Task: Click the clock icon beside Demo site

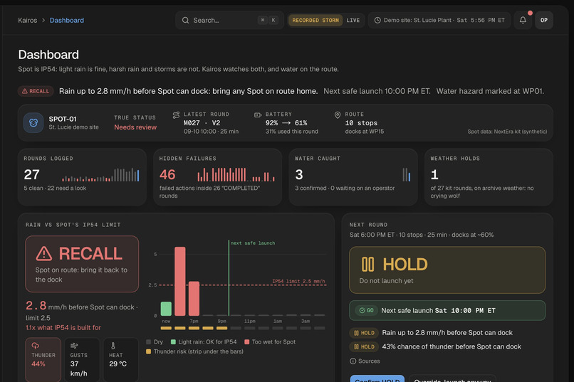Action: 377,20
